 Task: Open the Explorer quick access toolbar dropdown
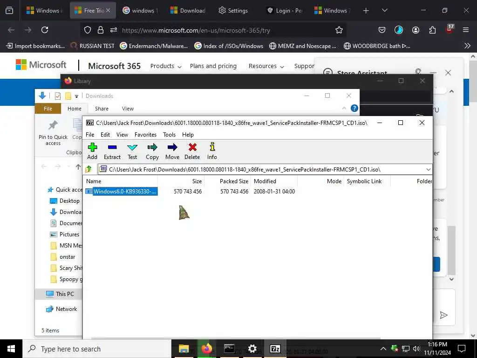click(77, 96)
